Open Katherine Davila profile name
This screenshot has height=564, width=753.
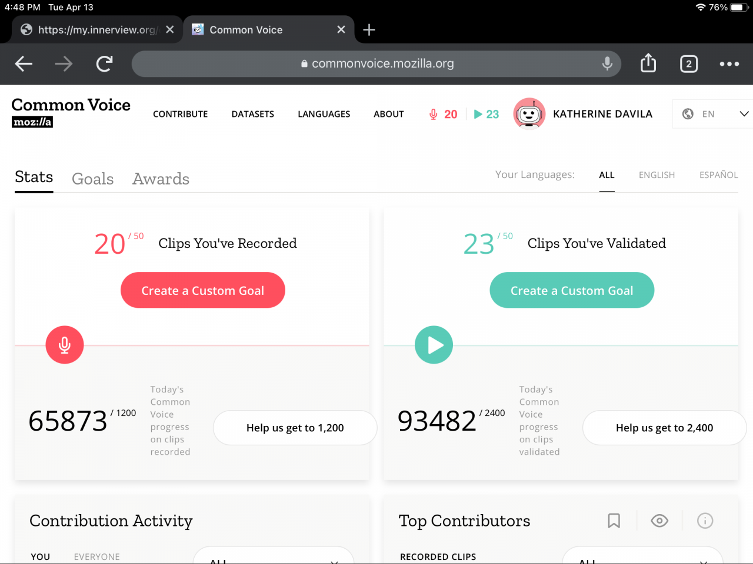pos(602,114)
